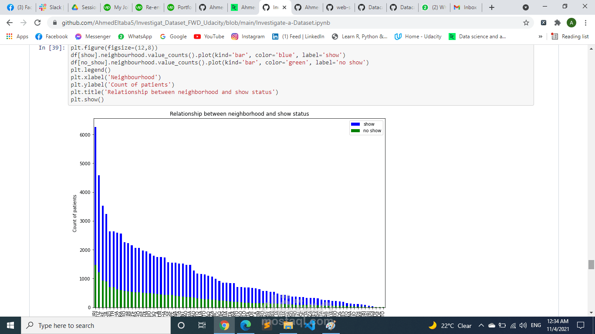Click the plot title text

pyautogui.click(x=239, y=114)
